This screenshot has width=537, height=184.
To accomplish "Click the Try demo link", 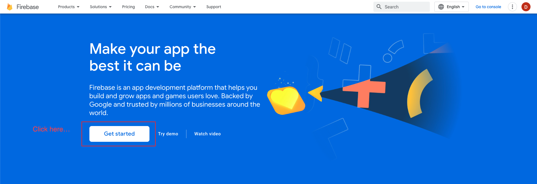I will coord(168,134).
